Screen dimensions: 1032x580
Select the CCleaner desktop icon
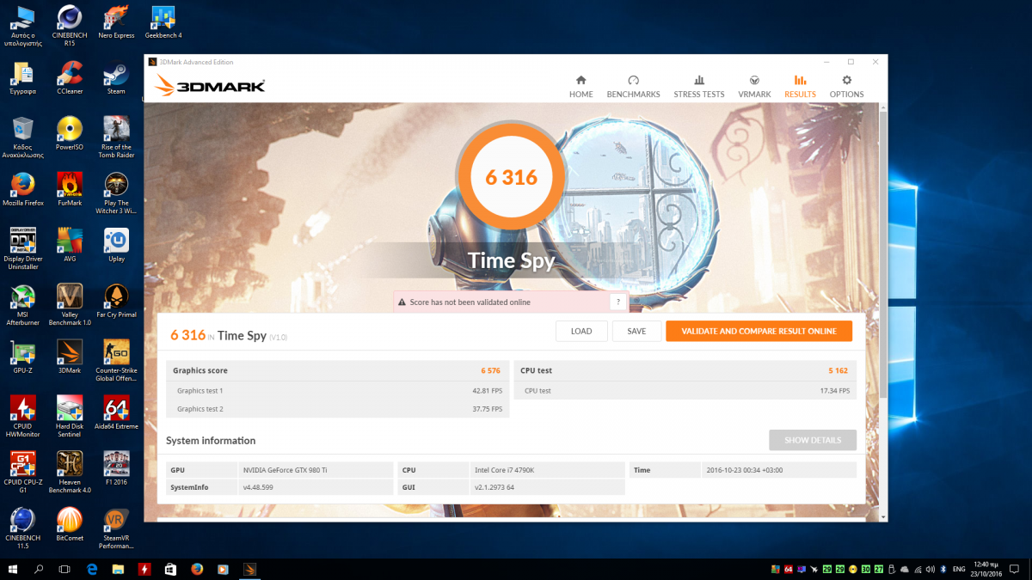70,78
